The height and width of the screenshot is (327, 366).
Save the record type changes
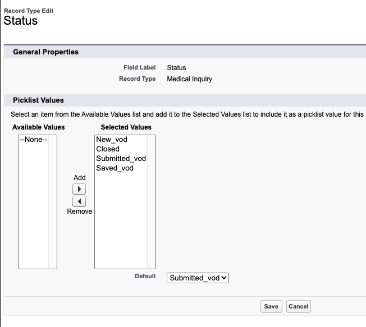click(271, 306)
